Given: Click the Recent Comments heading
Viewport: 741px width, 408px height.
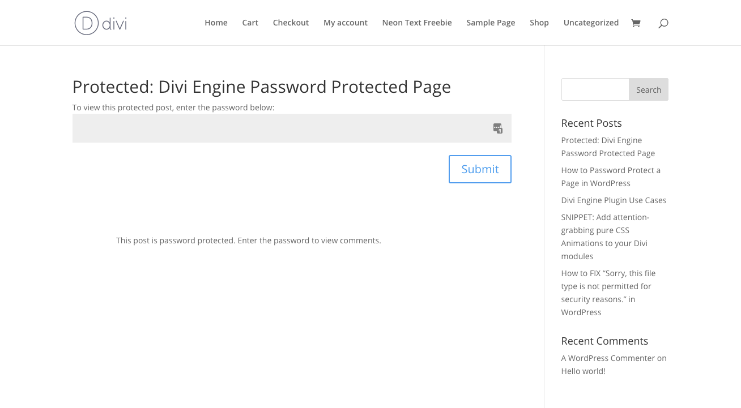Looking at the screenshot, I should point(604,341).
